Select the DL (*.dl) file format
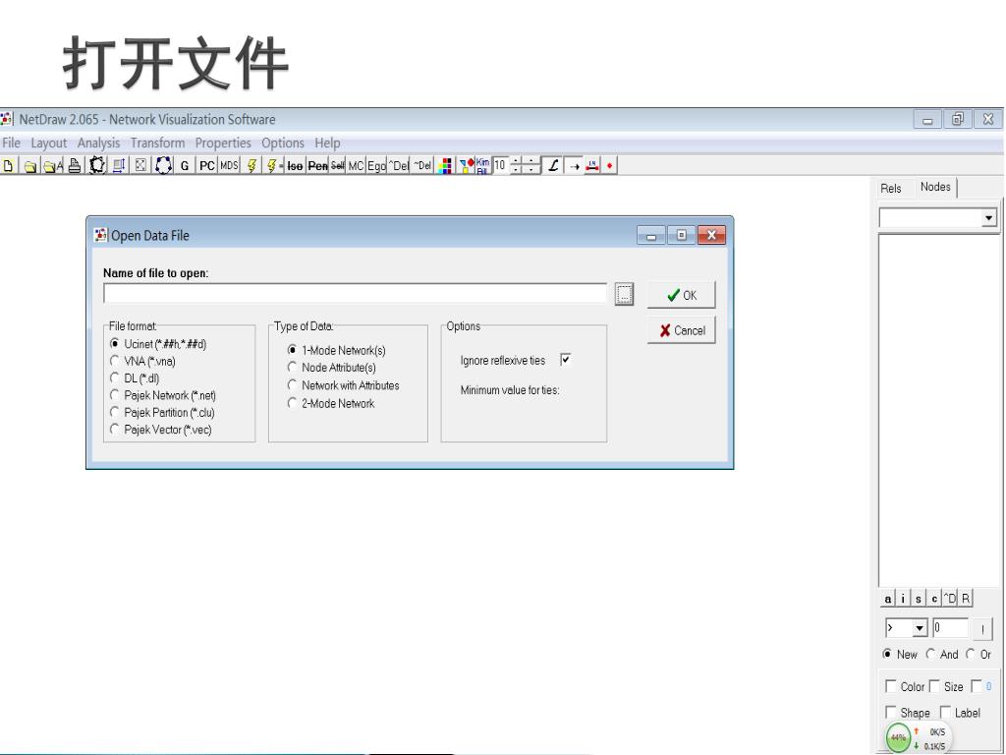The width and height of the screenshot is (1006, 755). pyautogui.click(x=134, y=378)
